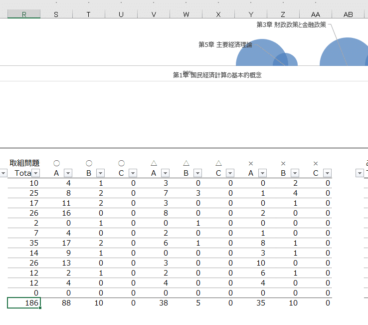The height and width of the screenshot is (325, 368).
Task: Click chart label 国民経済計算の基本的概念
Action: (226, 75)
